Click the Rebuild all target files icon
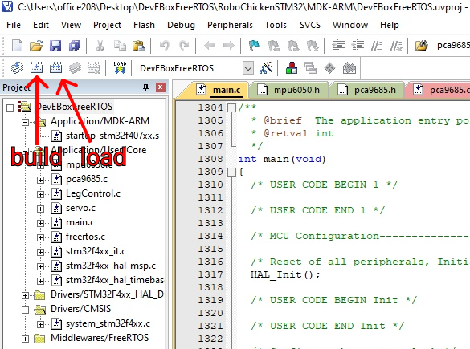Viewport: 470px width, 349px height. coord(55,68)
